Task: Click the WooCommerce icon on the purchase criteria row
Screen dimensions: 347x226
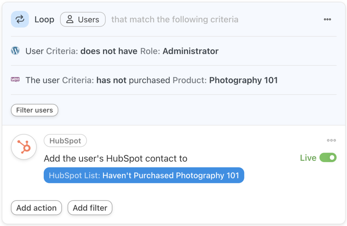Action: pyautogui.click(x=15, y=80)
